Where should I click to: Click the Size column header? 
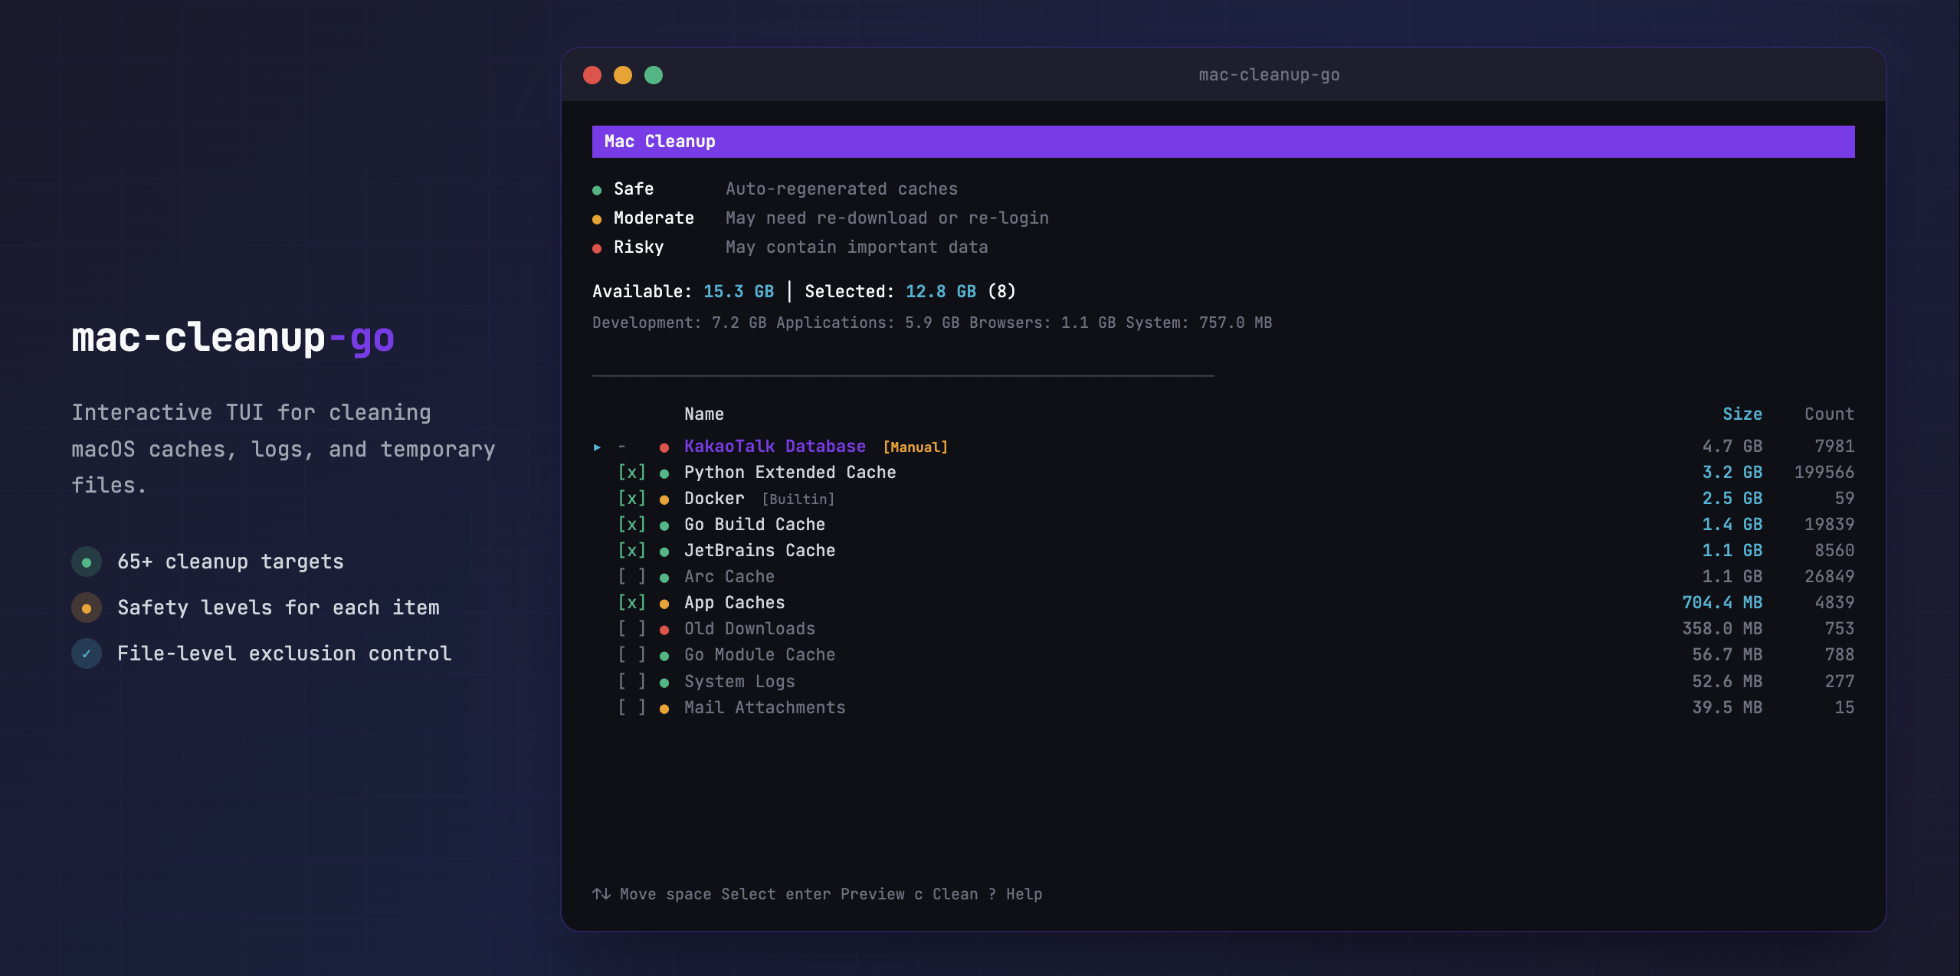pyautogui.click(x=1742, y=414)
